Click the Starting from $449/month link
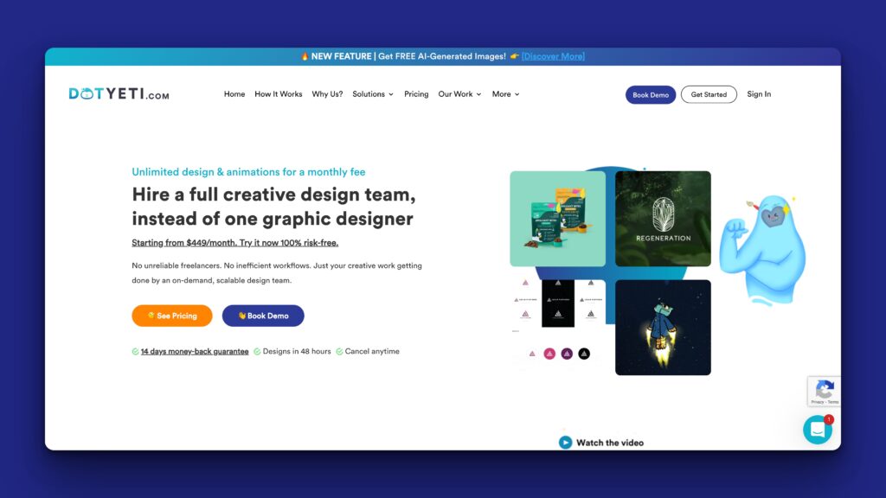Image resolution: width=886 pixels, height=498 pixels. pos(235,243)
